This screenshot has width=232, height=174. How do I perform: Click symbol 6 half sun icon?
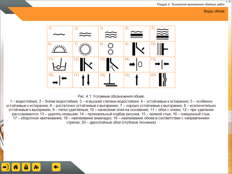coord(59,49)
